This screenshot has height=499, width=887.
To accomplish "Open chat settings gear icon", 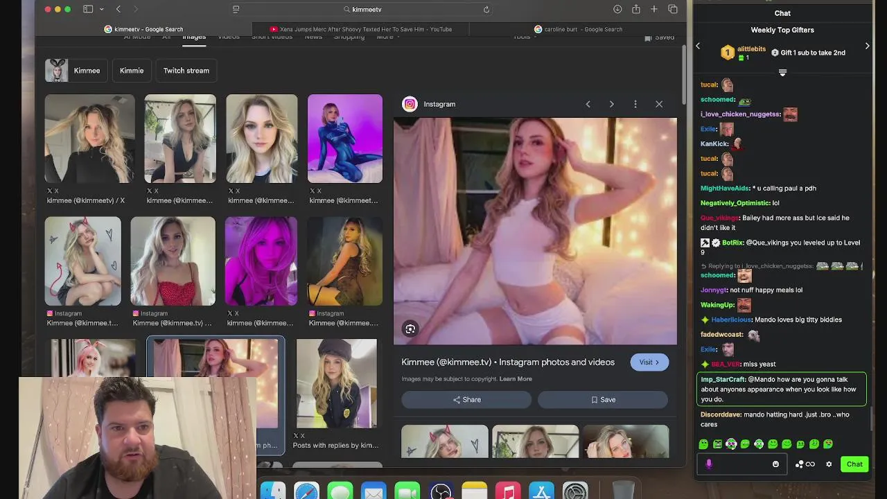I will click(829, 464).
